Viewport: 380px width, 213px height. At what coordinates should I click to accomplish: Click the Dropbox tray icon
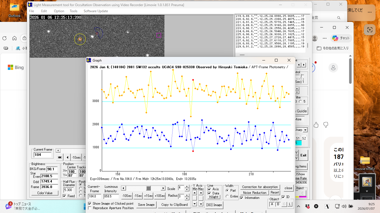[307, 206]
